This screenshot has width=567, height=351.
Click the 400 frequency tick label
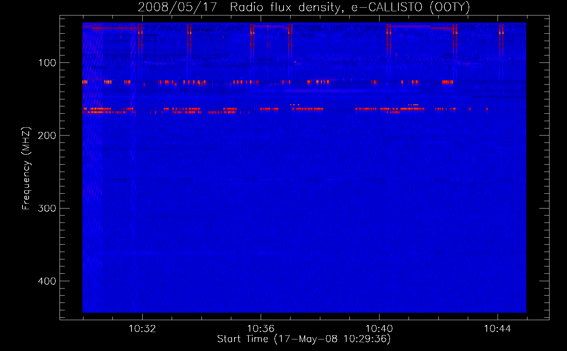click(x=47, y=281)
